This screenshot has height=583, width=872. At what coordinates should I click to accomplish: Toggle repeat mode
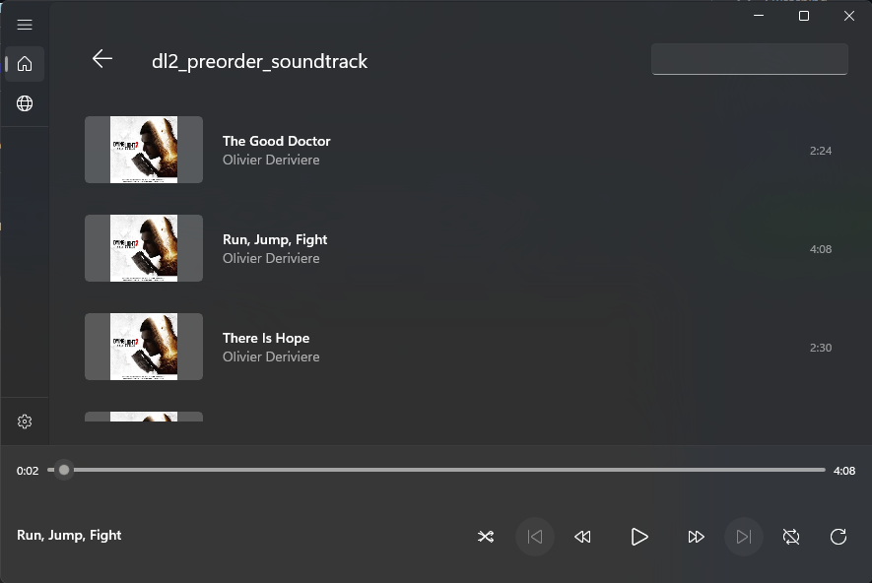point(791,537)
